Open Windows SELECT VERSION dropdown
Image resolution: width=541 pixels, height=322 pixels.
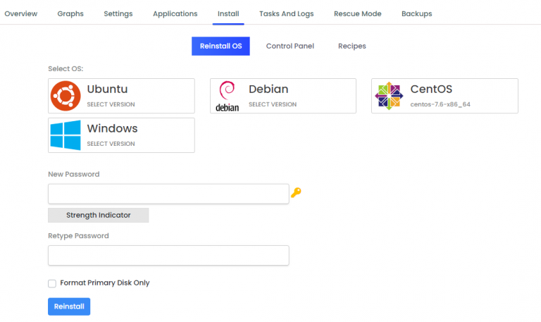coord(111,144)
